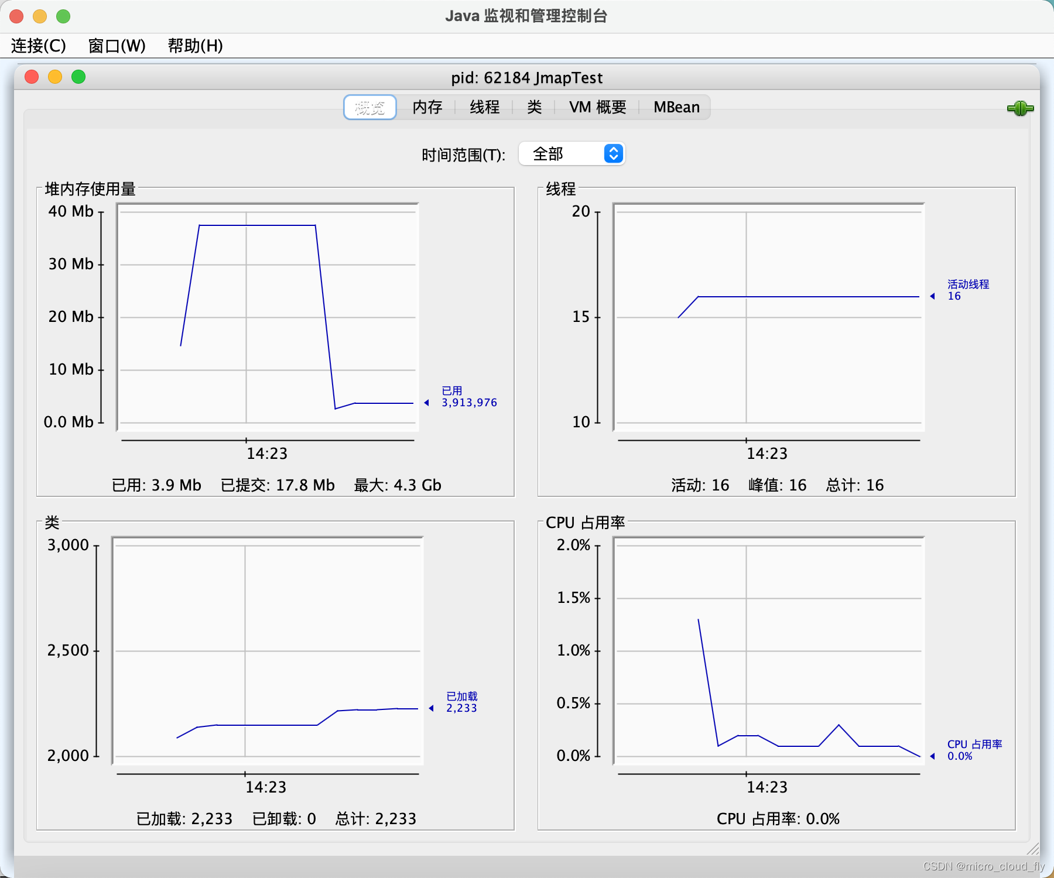Screen dimensions: 1054x878
Task: Click the 类 loaded classes chart
Action: click(268, 651)
